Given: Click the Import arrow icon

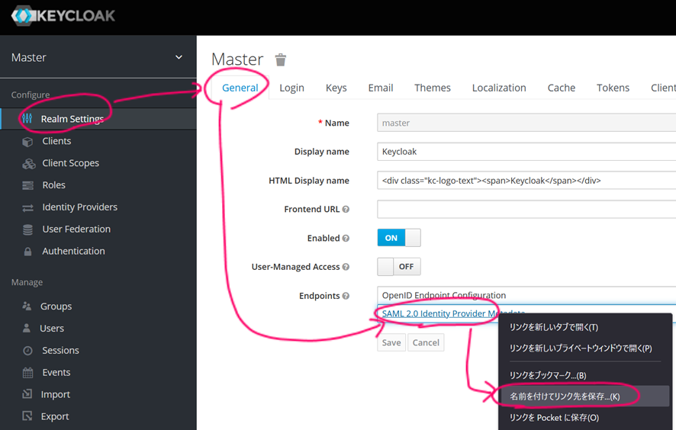Looking at the screenshot, I should [x=27, y=394].
